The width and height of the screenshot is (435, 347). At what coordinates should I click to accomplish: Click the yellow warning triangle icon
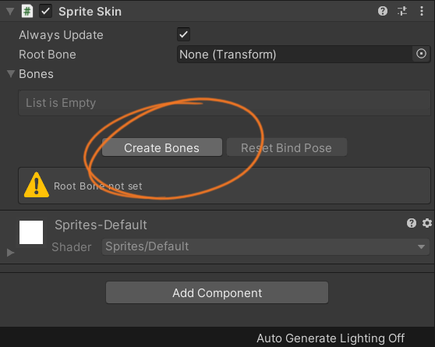click(x=37, y=185)
